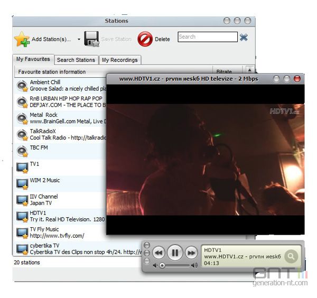Click the Metal Rock station name
Image resolution: width=317 pixels, height=298 pixels.
[43, 115]
